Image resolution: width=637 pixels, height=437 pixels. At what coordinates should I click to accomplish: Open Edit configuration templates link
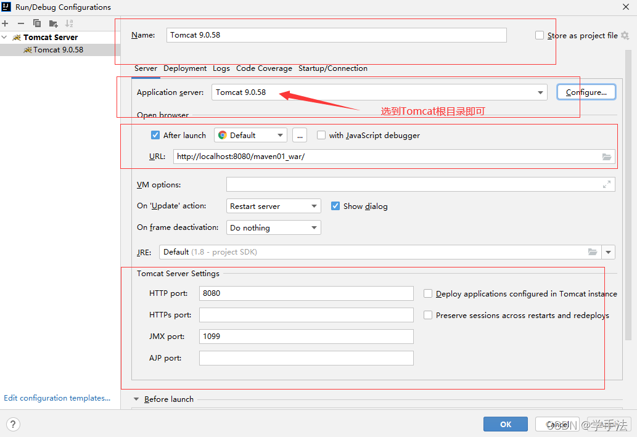(x=57, y=398)
